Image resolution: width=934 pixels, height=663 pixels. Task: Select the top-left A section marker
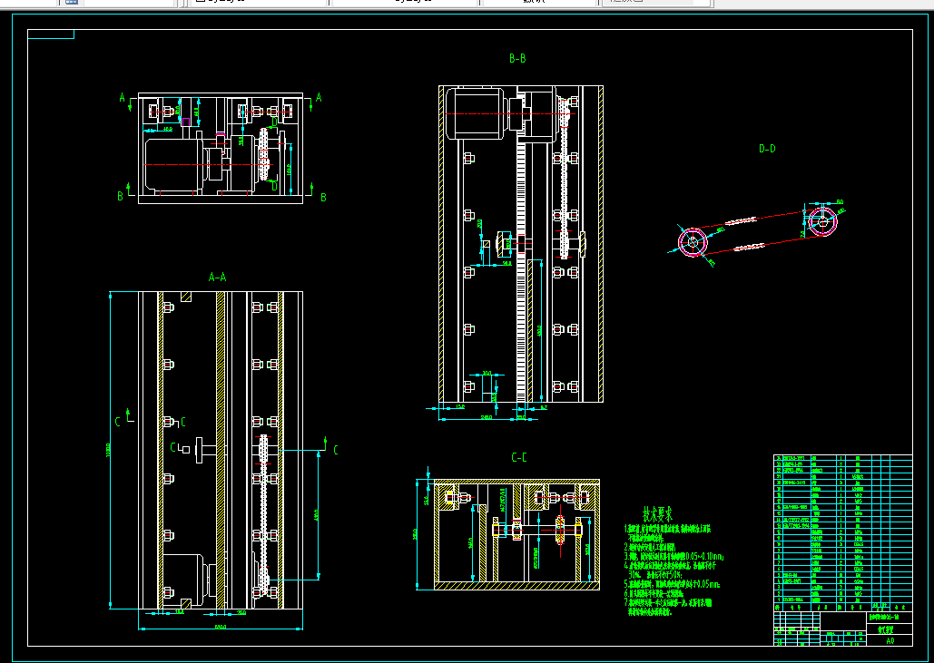pos(123,98)
